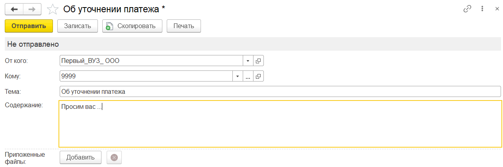503x167 pixels.
Task: Click the 'От кого' sender field
Action: point(151,61)
